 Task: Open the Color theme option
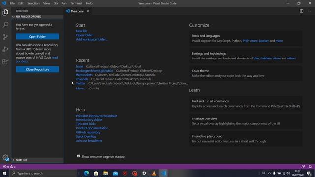click(x=246, y=73)
